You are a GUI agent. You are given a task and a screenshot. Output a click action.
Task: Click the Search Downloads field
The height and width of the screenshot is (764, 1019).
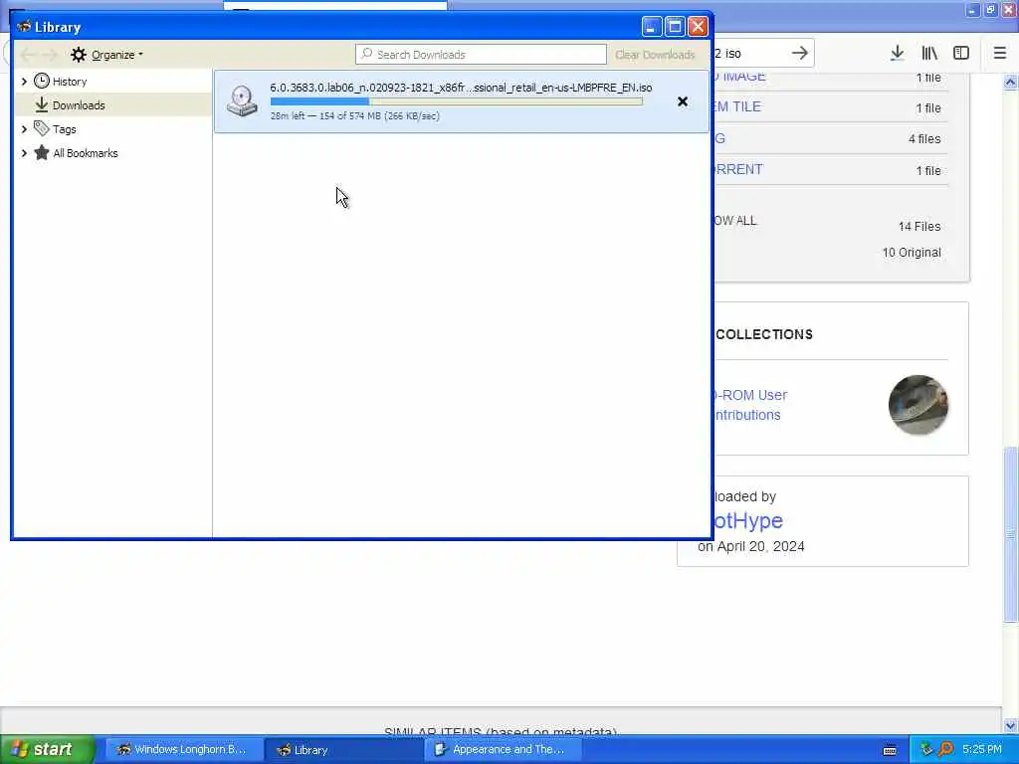tap(481, 55)
